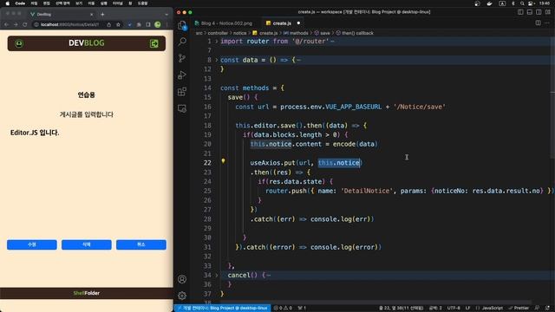Open the Manage gear in activity bar
The height and width of the screenshot is (312, 555).
click(x=182, y=296)
